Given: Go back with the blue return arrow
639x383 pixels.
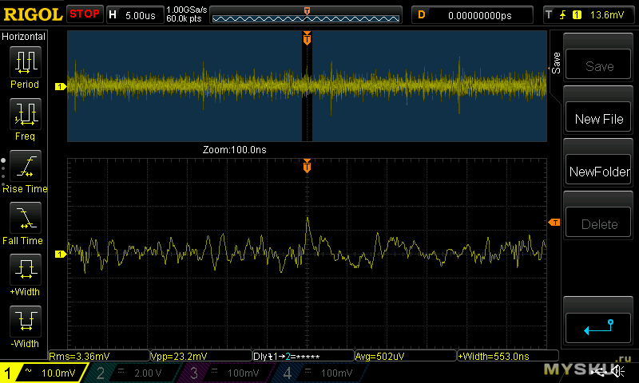Looking at the screenshot, I should click(598, 328).
